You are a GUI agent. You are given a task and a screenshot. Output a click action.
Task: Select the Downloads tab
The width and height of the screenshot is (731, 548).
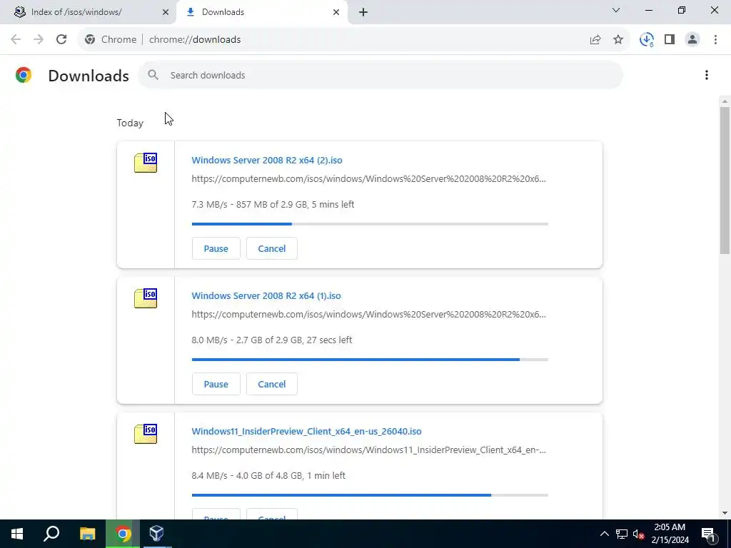point(261,12)
